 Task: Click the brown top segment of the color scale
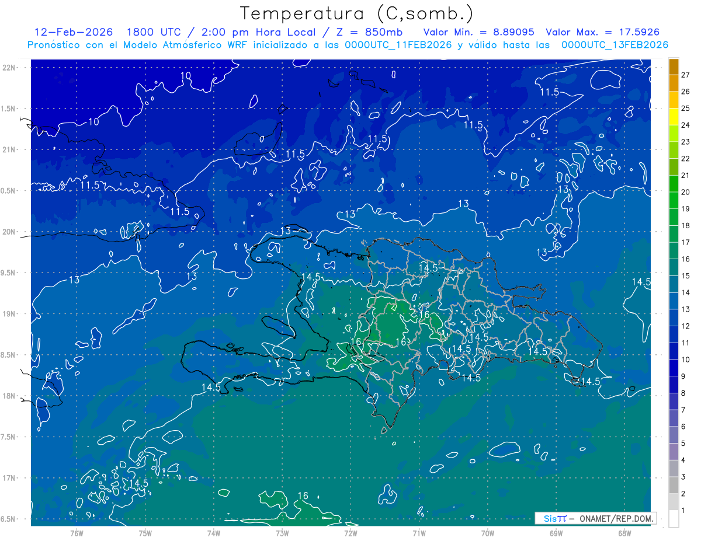674,67
